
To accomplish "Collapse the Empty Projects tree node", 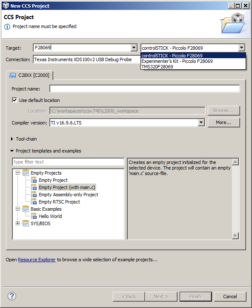I will click(18, 173).
